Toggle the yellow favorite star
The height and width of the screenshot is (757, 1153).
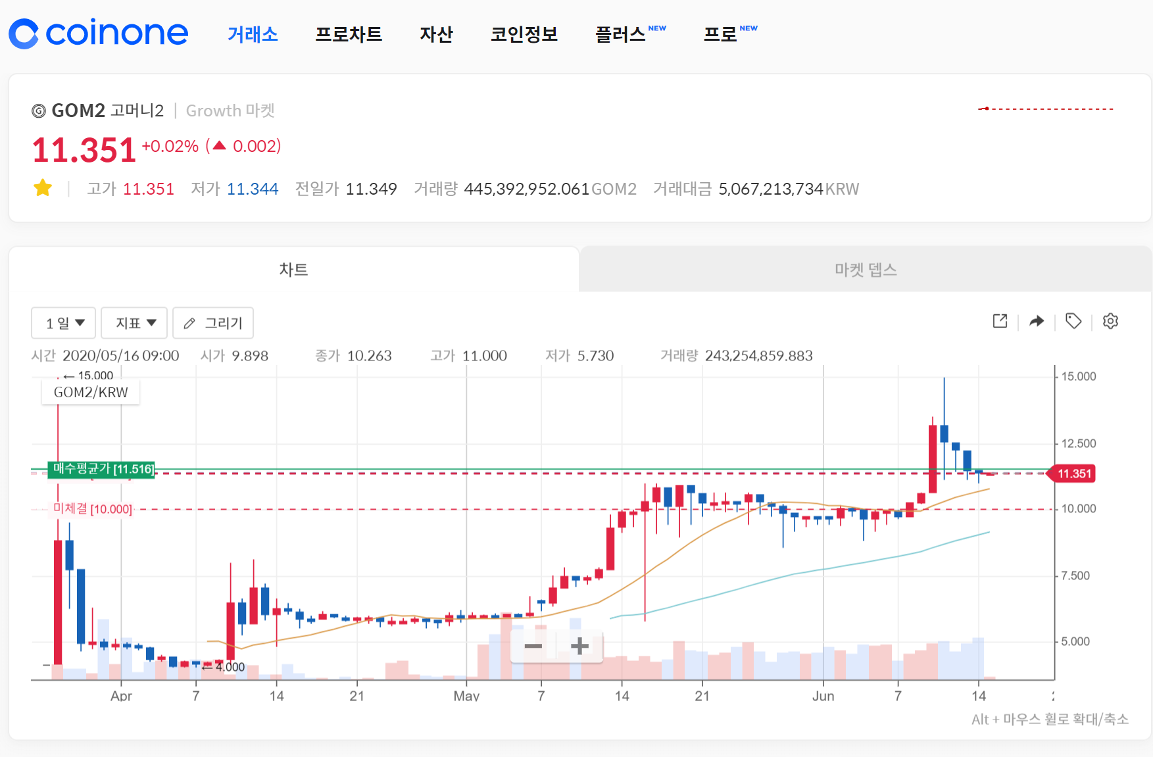[43, 188]
